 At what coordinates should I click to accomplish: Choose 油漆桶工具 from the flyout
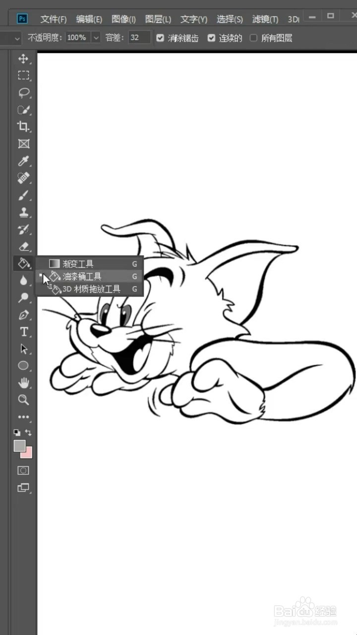point(89,276)
